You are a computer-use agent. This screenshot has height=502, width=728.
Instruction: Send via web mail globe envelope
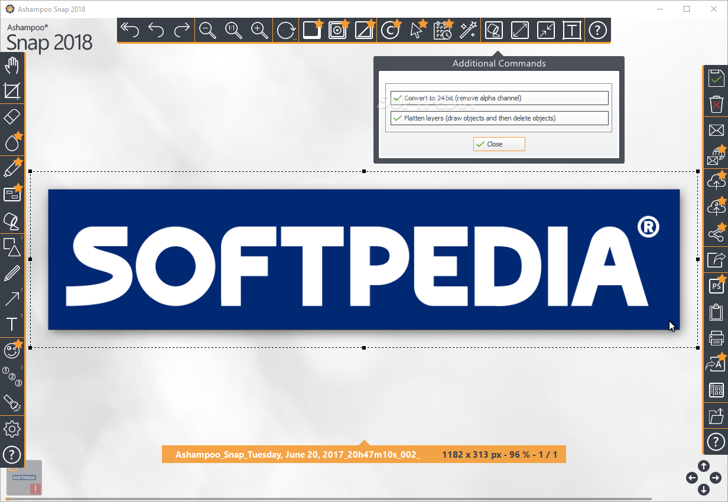point(716,156)
